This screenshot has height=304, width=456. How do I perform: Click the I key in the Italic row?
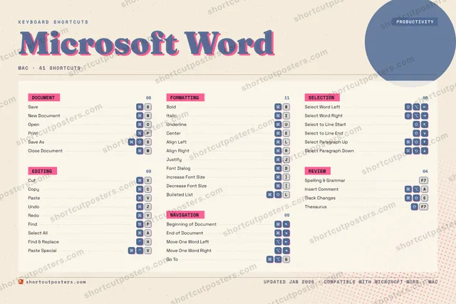[286, 115]
